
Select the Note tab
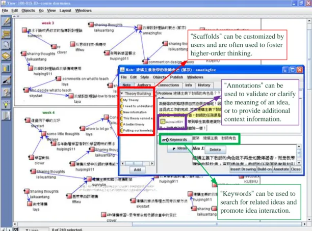click(126, 85)
